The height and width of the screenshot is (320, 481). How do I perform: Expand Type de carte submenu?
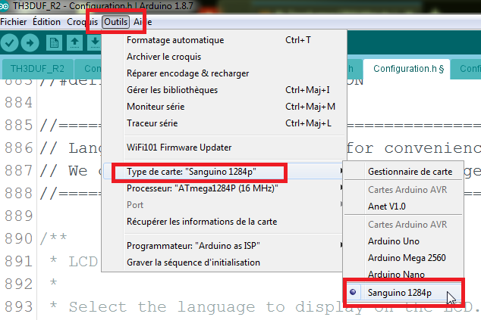224,172
